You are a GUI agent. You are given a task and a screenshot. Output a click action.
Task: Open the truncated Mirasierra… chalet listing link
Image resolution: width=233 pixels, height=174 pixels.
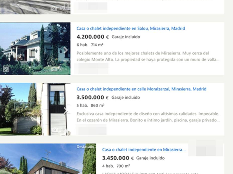point(144,150)
